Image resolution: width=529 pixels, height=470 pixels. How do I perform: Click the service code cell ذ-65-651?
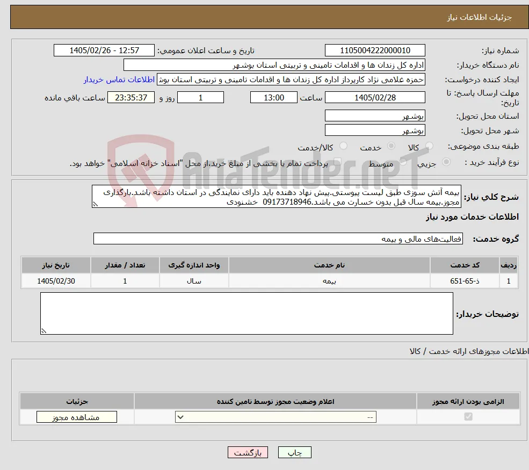pos(465,281)
